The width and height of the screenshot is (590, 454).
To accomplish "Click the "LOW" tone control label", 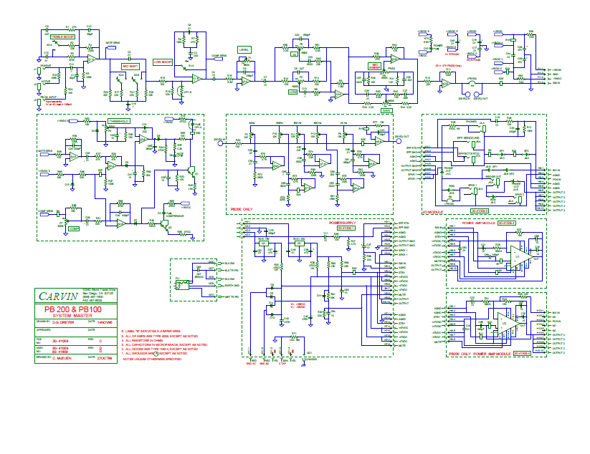I will tap(292, 92).
